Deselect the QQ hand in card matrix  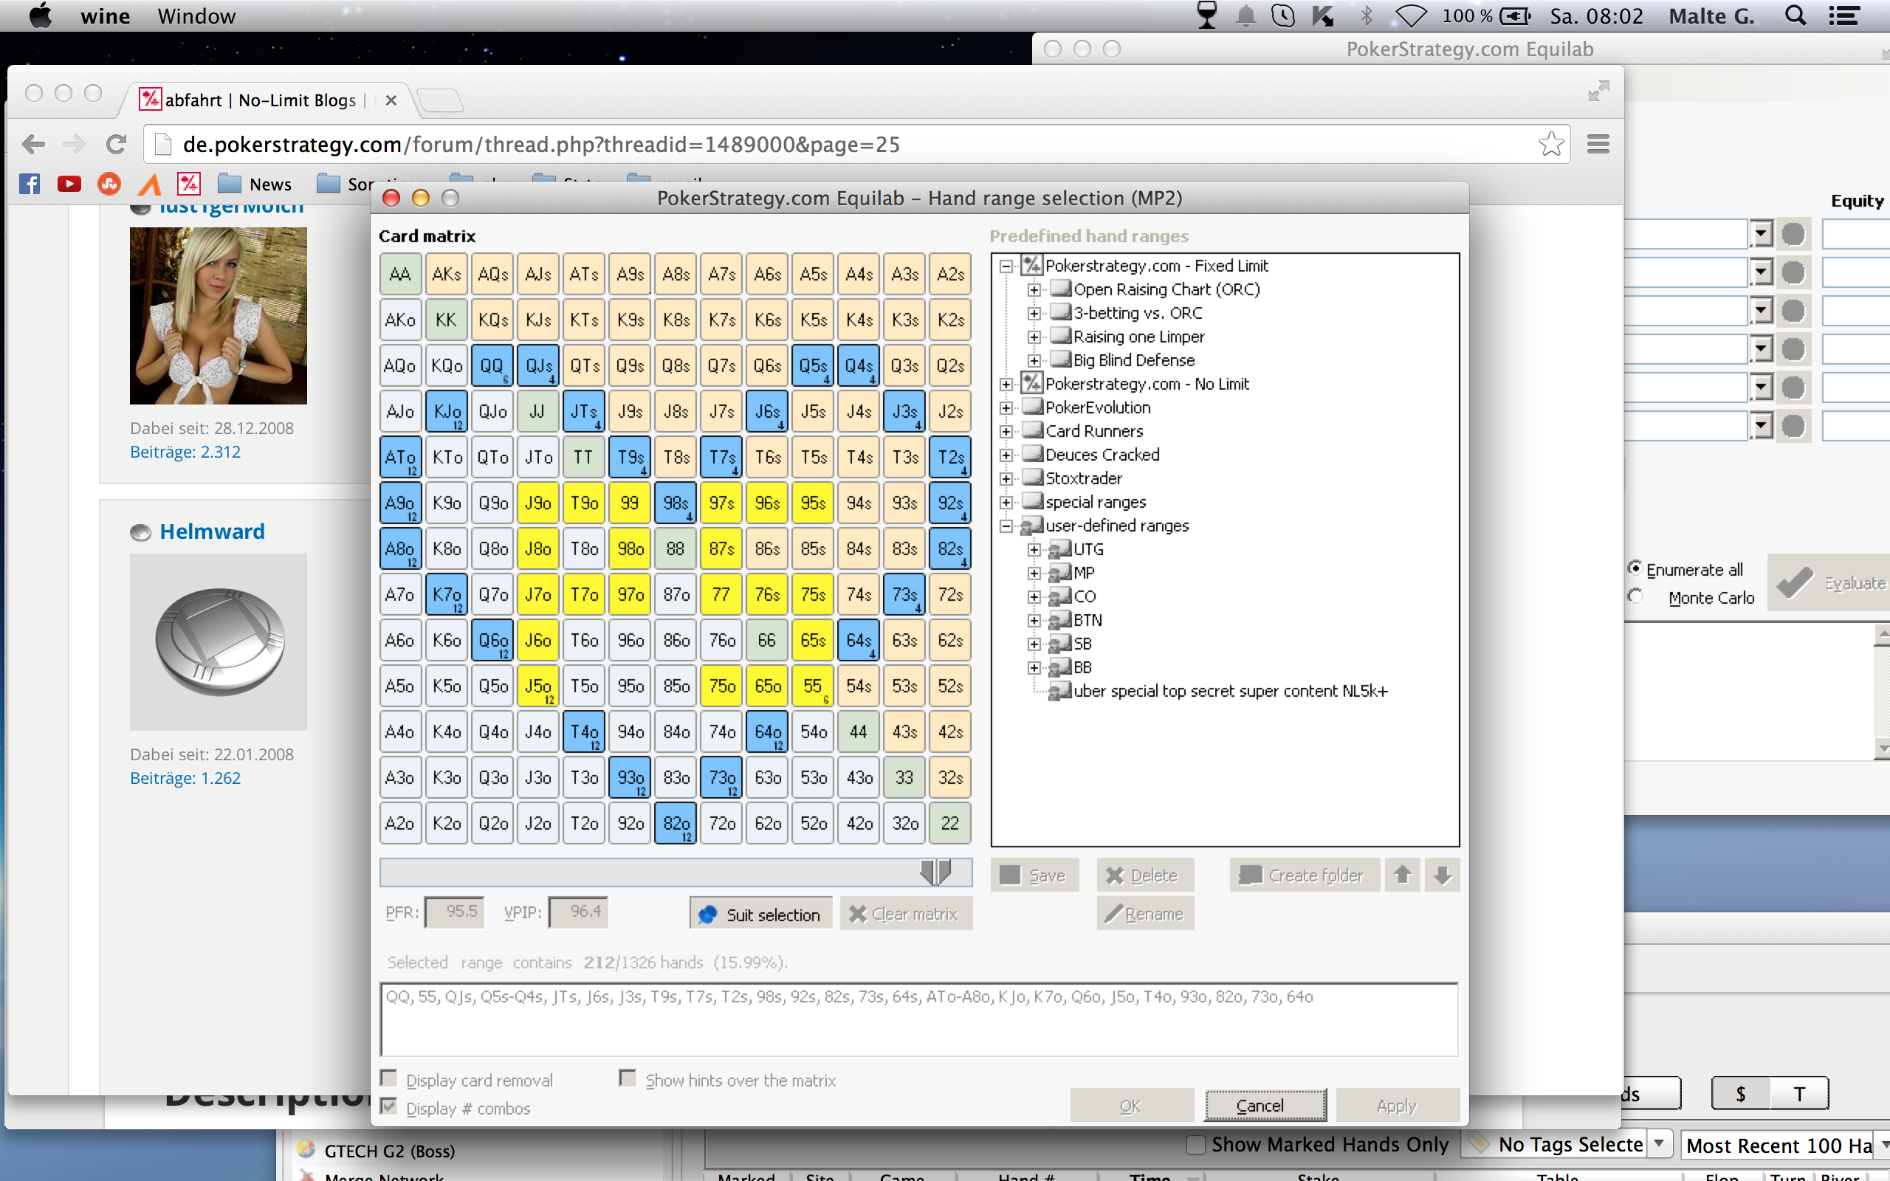pos(493,365)
